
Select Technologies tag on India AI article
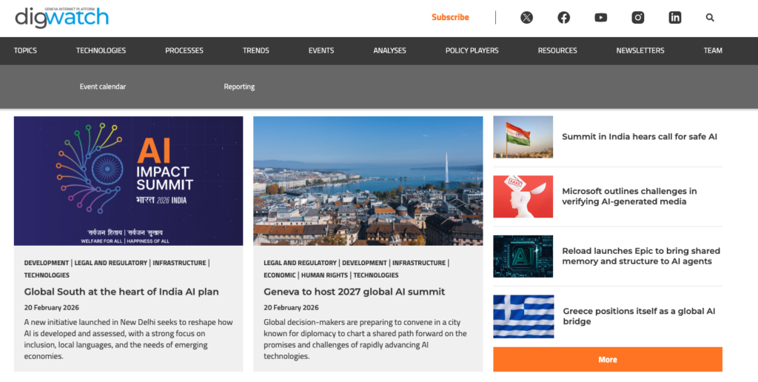(x=47, y=275)
